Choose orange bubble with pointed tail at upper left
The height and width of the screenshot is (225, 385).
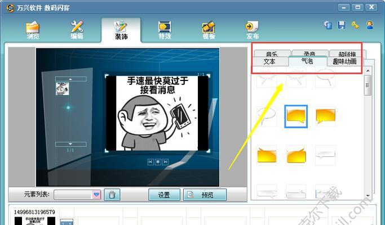[x=267, y=155]
